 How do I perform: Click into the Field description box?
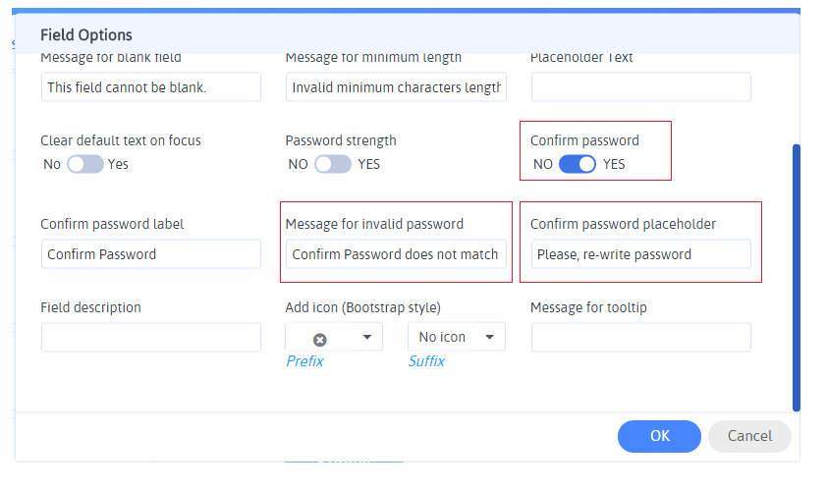151,338
